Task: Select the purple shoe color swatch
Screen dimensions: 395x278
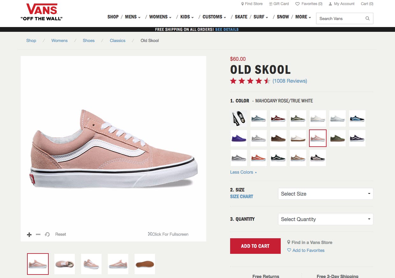Action: tap(239, 138)
